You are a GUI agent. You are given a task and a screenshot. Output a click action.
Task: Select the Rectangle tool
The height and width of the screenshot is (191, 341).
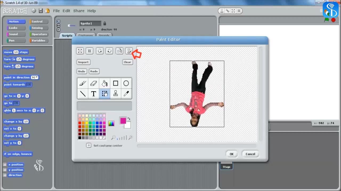(x=115, y=83)
